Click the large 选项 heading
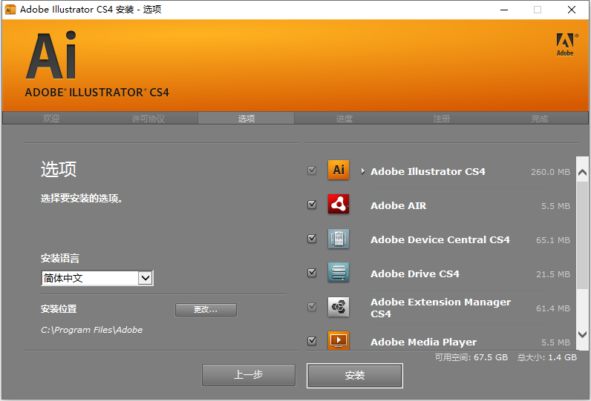Viewport: 591px width, 401px height. click(59, 169)
